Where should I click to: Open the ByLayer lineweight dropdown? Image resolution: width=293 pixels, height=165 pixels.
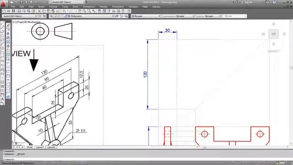pos(209,16)
